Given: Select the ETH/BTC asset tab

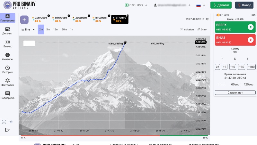Looking at the screenshot, I should click(x=120, y=20).
